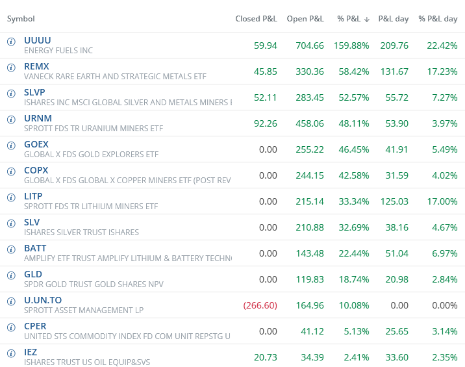Click the 92.26 closed P&L value
Screen dimensions: 465x367
[x=266, y=123]
